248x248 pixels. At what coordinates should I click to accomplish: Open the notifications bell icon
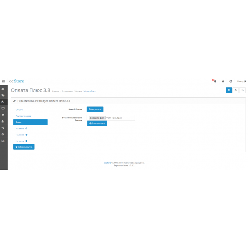215,81
